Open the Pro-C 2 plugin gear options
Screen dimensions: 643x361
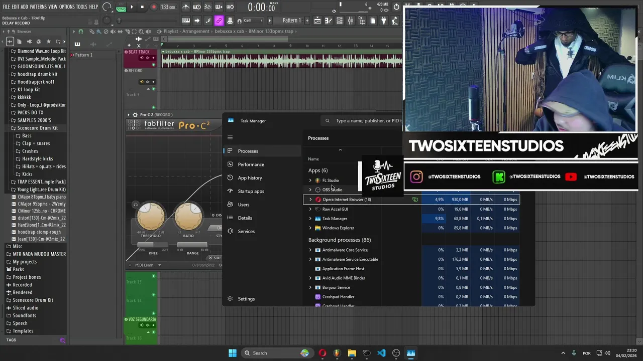(x=135, y=115)
